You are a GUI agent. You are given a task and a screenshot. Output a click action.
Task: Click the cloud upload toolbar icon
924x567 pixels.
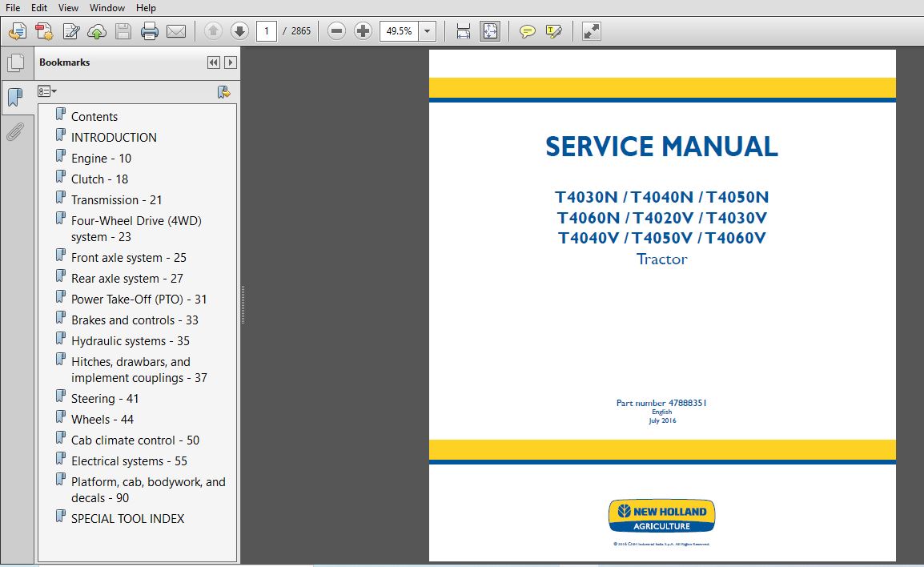pyautogui.click(x=97, y=31)
